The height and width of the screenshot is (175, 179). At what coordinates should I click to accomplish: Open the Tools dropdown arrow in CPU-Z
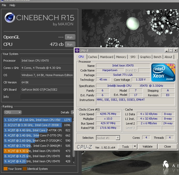coord(135,147)
